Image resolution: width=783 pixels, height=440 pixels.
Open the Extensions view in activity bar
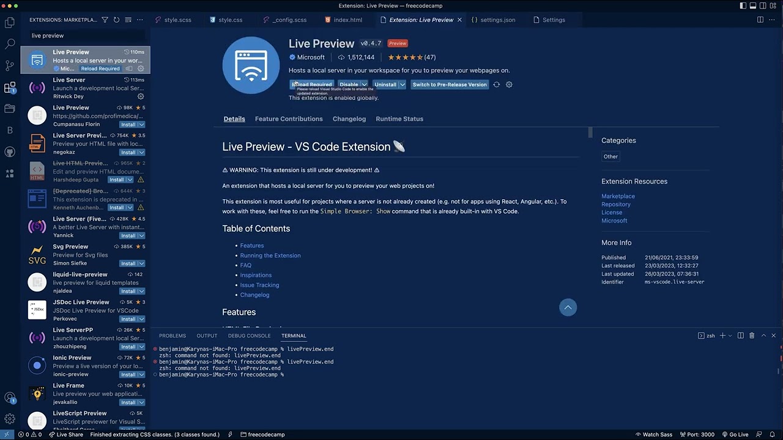click(x=10, y=88)
